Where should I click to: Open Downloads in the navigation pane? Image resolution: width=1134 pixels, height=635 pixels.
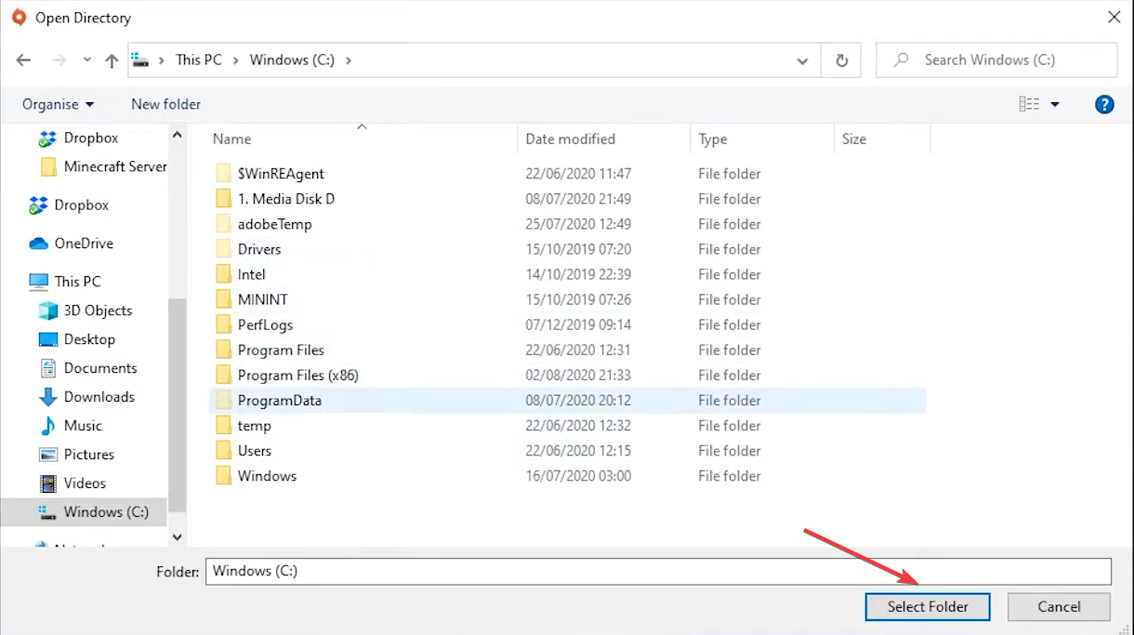(x=99, y=396)
